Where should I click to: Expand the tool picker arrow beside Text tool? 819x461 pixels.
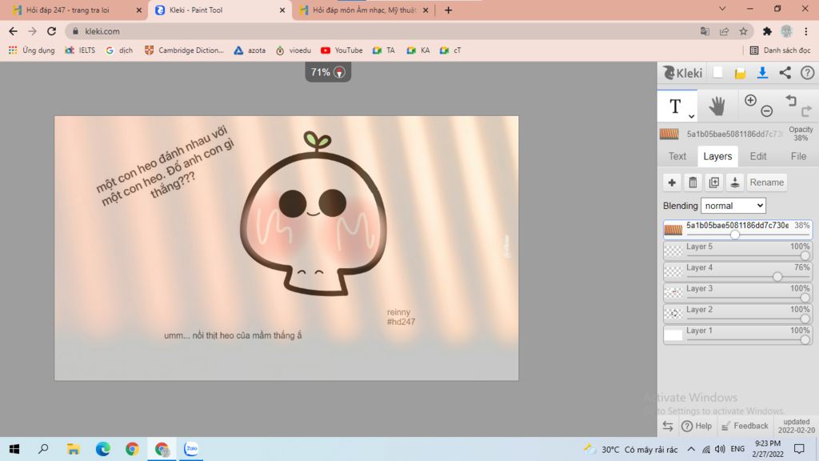(x=691, y=116)
